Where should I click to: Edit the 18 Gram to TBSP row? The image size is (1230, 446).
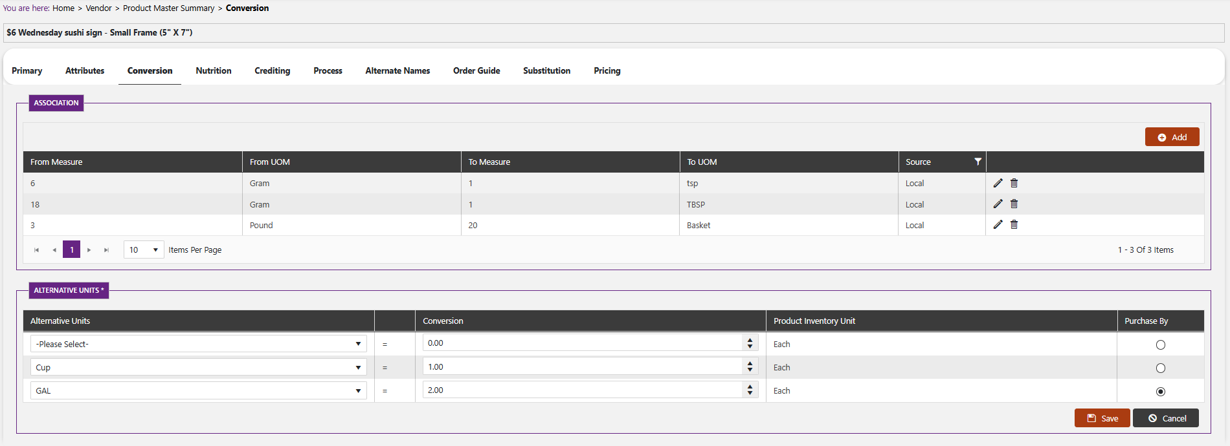(998, 204)
